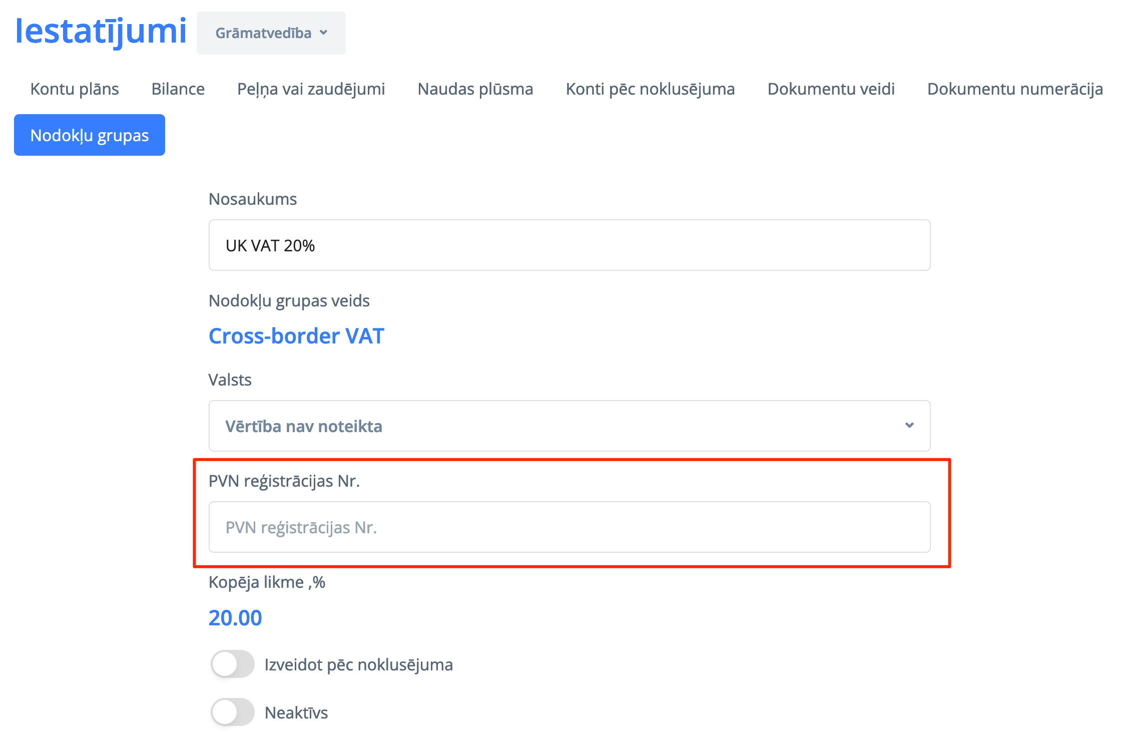
Task: Expand the Valsts country dropdown
Action: (569, 426)
